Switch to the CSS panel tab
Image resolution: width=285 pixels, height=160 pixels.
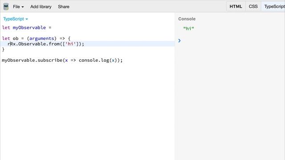253,7
